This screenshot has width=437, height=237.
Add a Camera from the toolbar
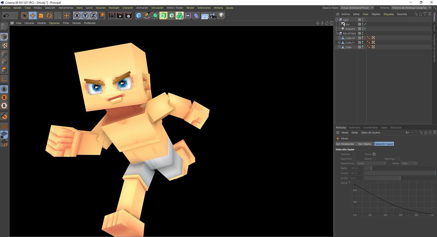pos(213,16)
